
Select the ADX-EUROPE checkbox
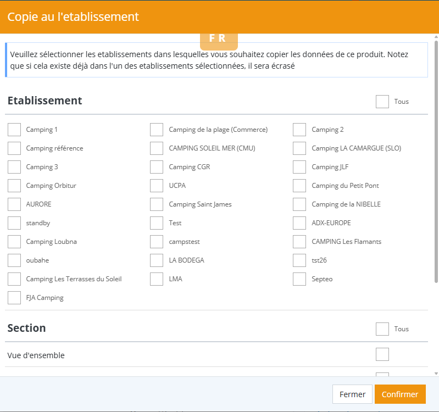point(299,223)
